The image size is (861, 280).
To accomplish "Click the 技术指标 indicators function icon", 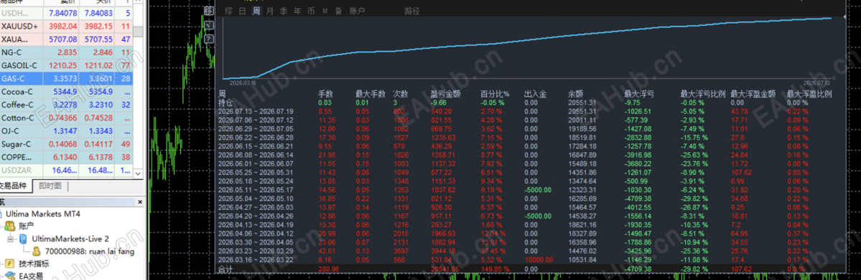I will 9,264.
